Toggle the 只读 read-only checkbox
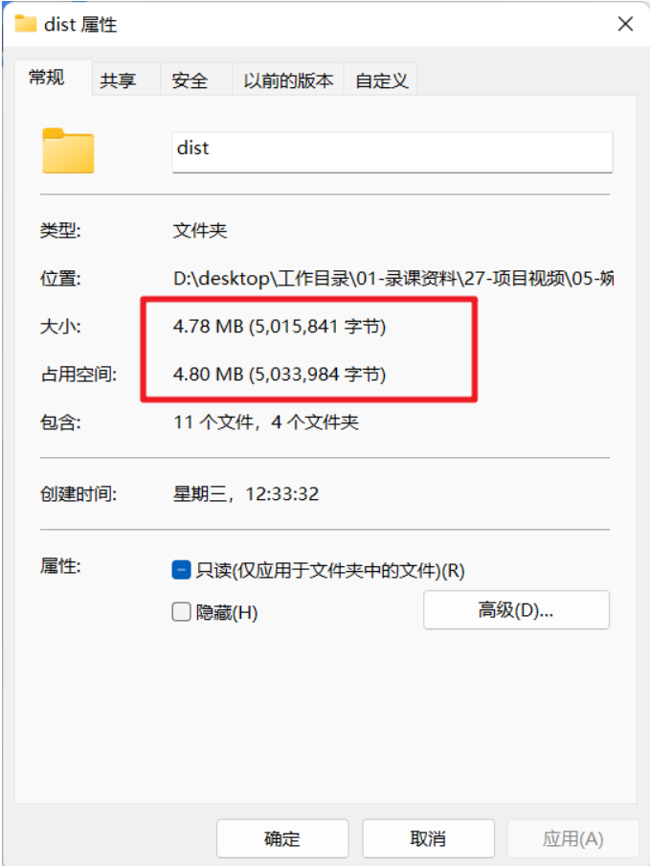This screenshot has height=866, width=650. click(x=182, y=570)
